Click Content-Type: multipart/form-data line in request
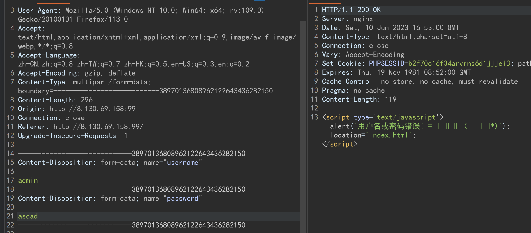The height and width of the screenshot is (233, 531). (x=85, y=82)
